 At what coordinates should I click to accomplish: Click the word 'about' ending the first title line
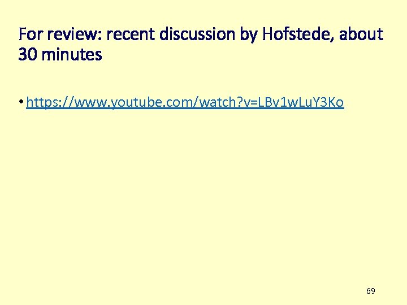pyautogui.click(x=361, y=34)
